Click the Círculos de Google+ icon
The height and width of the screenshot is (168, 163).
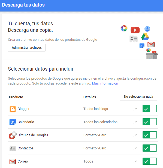[x=13, y=135]
